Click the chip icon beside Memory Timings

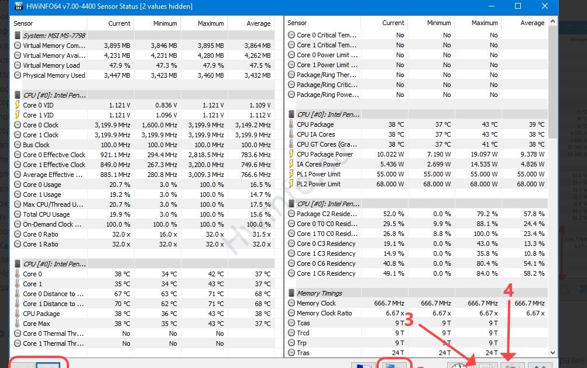pyautogui.click(x=291, y=293)
